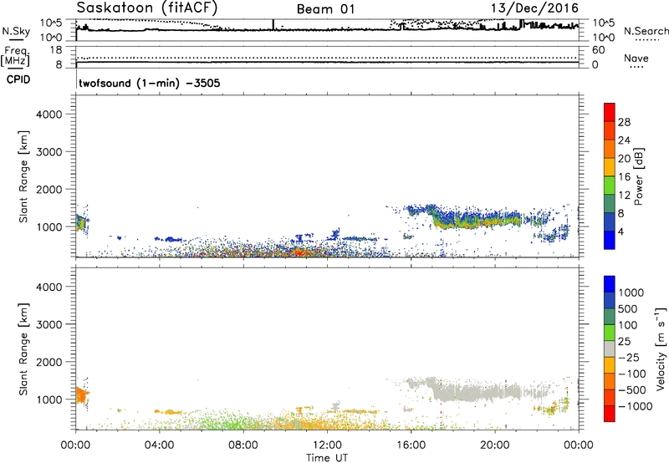Pick the red bottom segment of velocity color bar
Image resolution: width=669 pixels, height=463 pixels.
pos(610,414)
